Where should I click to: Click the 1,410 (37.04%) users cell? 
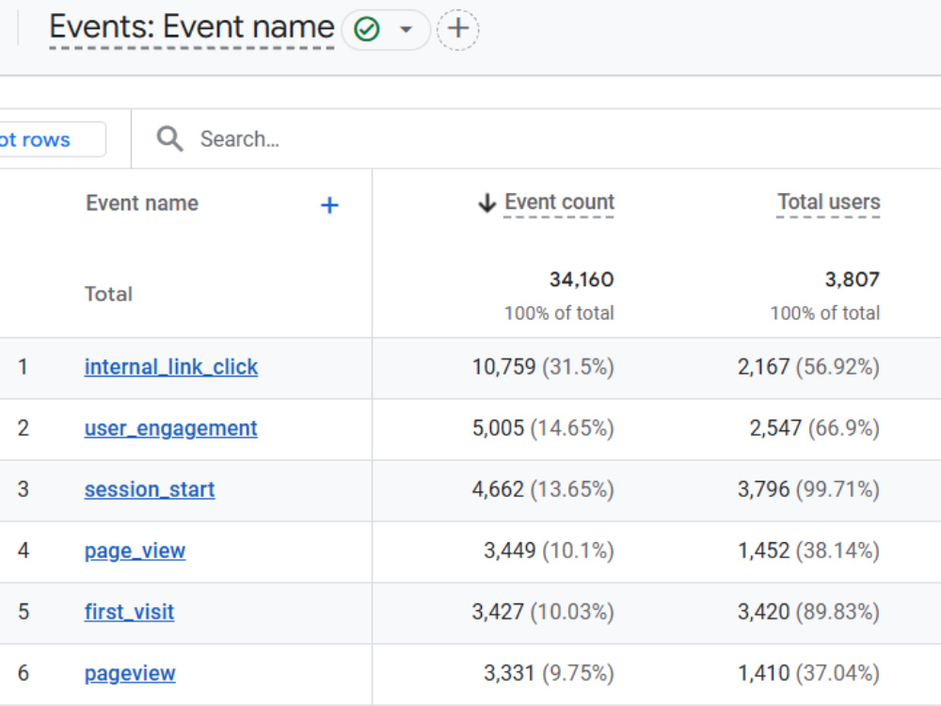[x=809, y=673]
